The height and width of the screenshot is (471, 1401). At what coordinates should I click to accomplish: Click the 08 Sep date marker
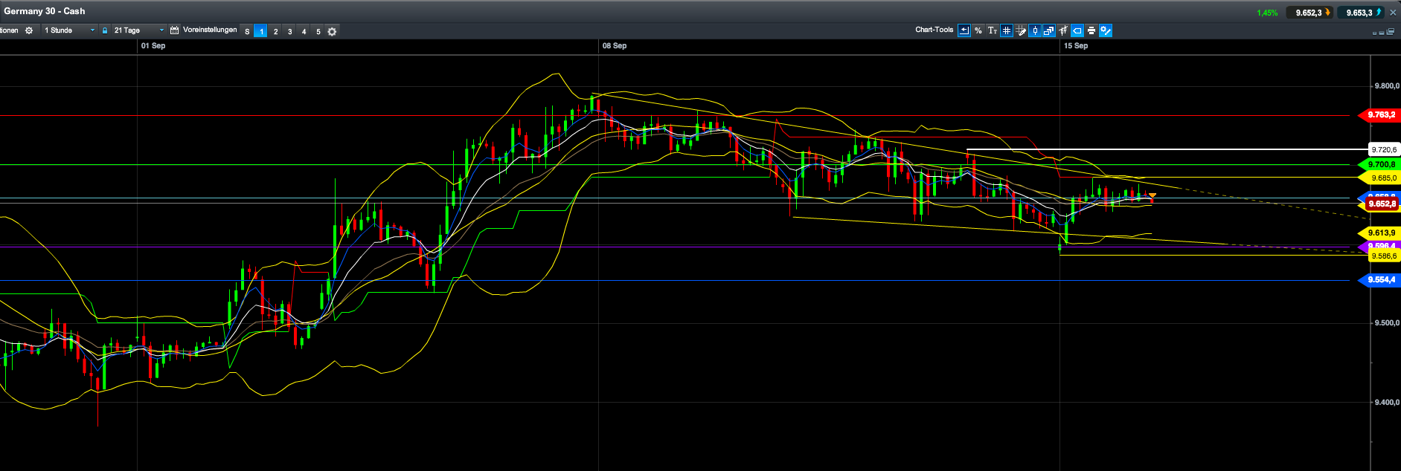[x=615, y=46]
